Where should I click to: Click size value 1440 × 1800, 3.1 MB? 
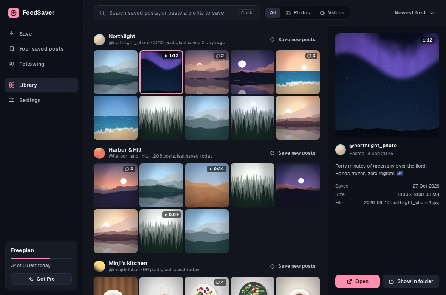(418, 194)
